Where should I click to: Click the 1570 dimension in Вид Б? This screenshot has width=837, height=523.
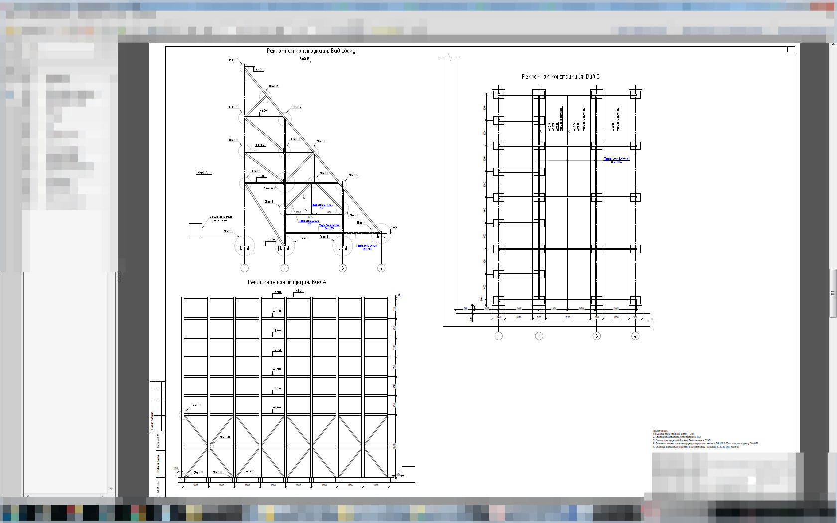[519, 308]
